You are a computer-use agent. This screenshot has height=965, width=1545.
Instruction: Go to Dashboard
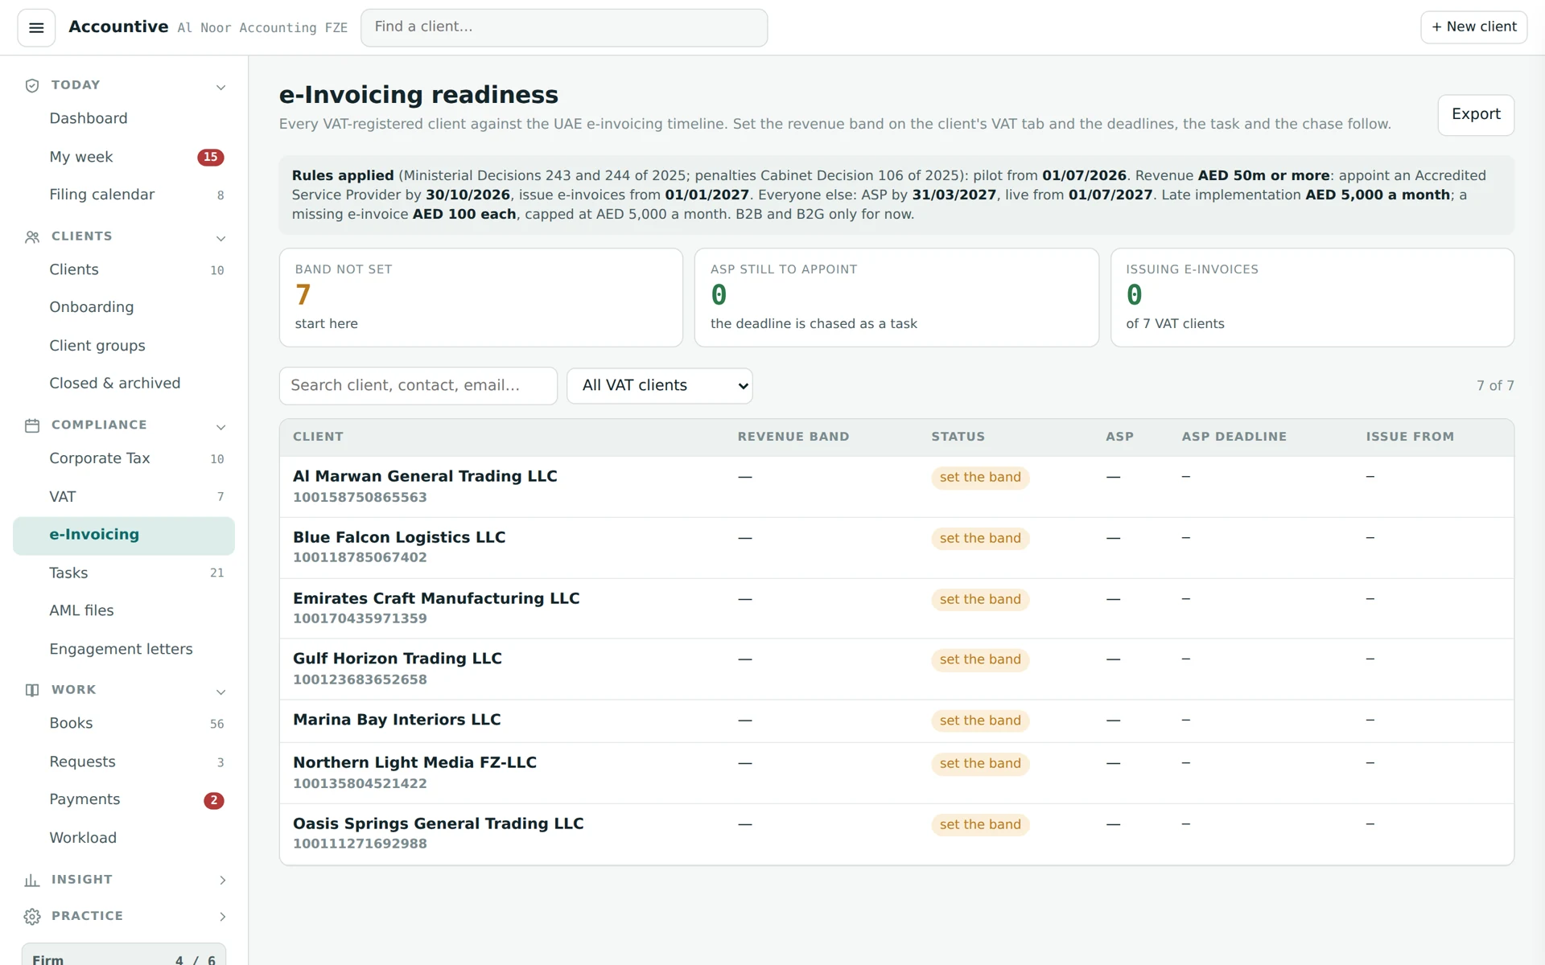click(x=124, y=119)
